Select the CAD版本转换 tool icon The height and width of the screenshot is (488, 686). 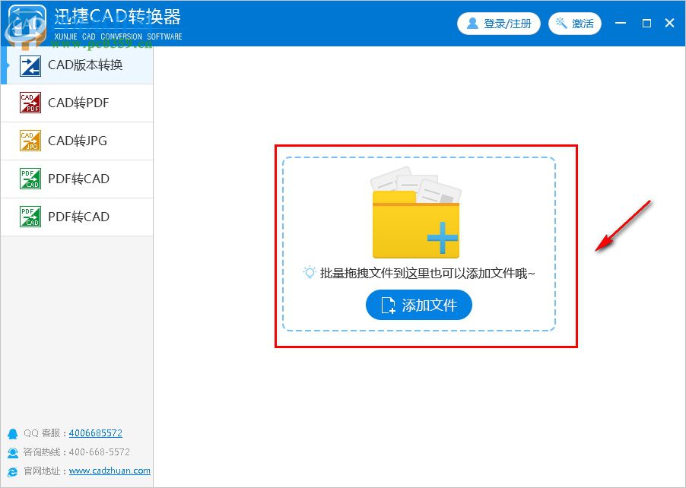[x=28, y=65]
